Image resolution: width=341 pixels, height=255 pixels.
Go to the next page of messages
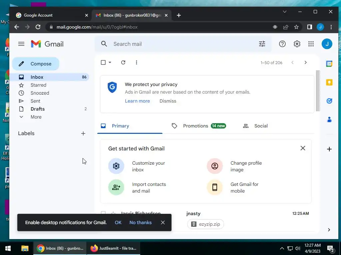(x=306, y=62)
